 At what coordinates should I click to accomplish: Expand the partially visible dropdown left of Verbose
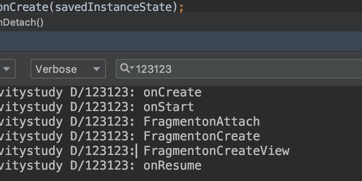[7, 69]
